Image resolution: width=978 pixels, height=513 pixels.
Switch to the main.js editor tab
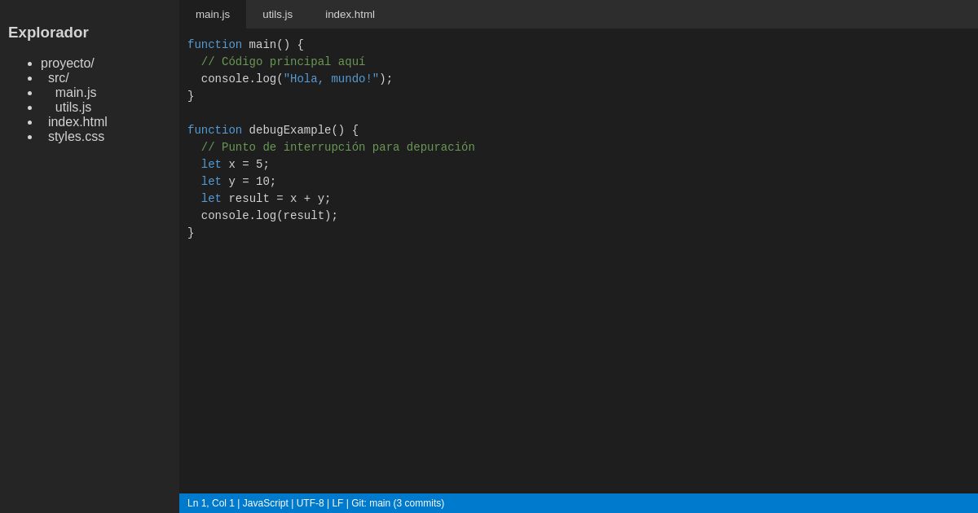pyautogui.click(x=213, y=14)
